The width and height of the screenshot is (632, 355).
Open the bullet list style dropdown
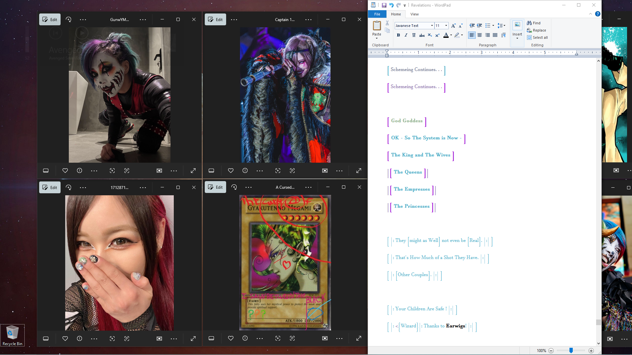pyautogui.click(x=493, y=26)
